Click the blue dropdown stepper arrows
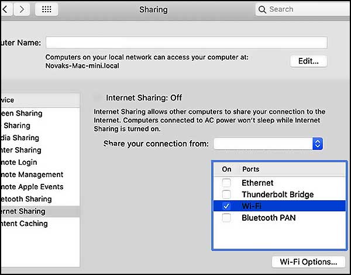The image size is (351, 275). [x=318, y=144]
